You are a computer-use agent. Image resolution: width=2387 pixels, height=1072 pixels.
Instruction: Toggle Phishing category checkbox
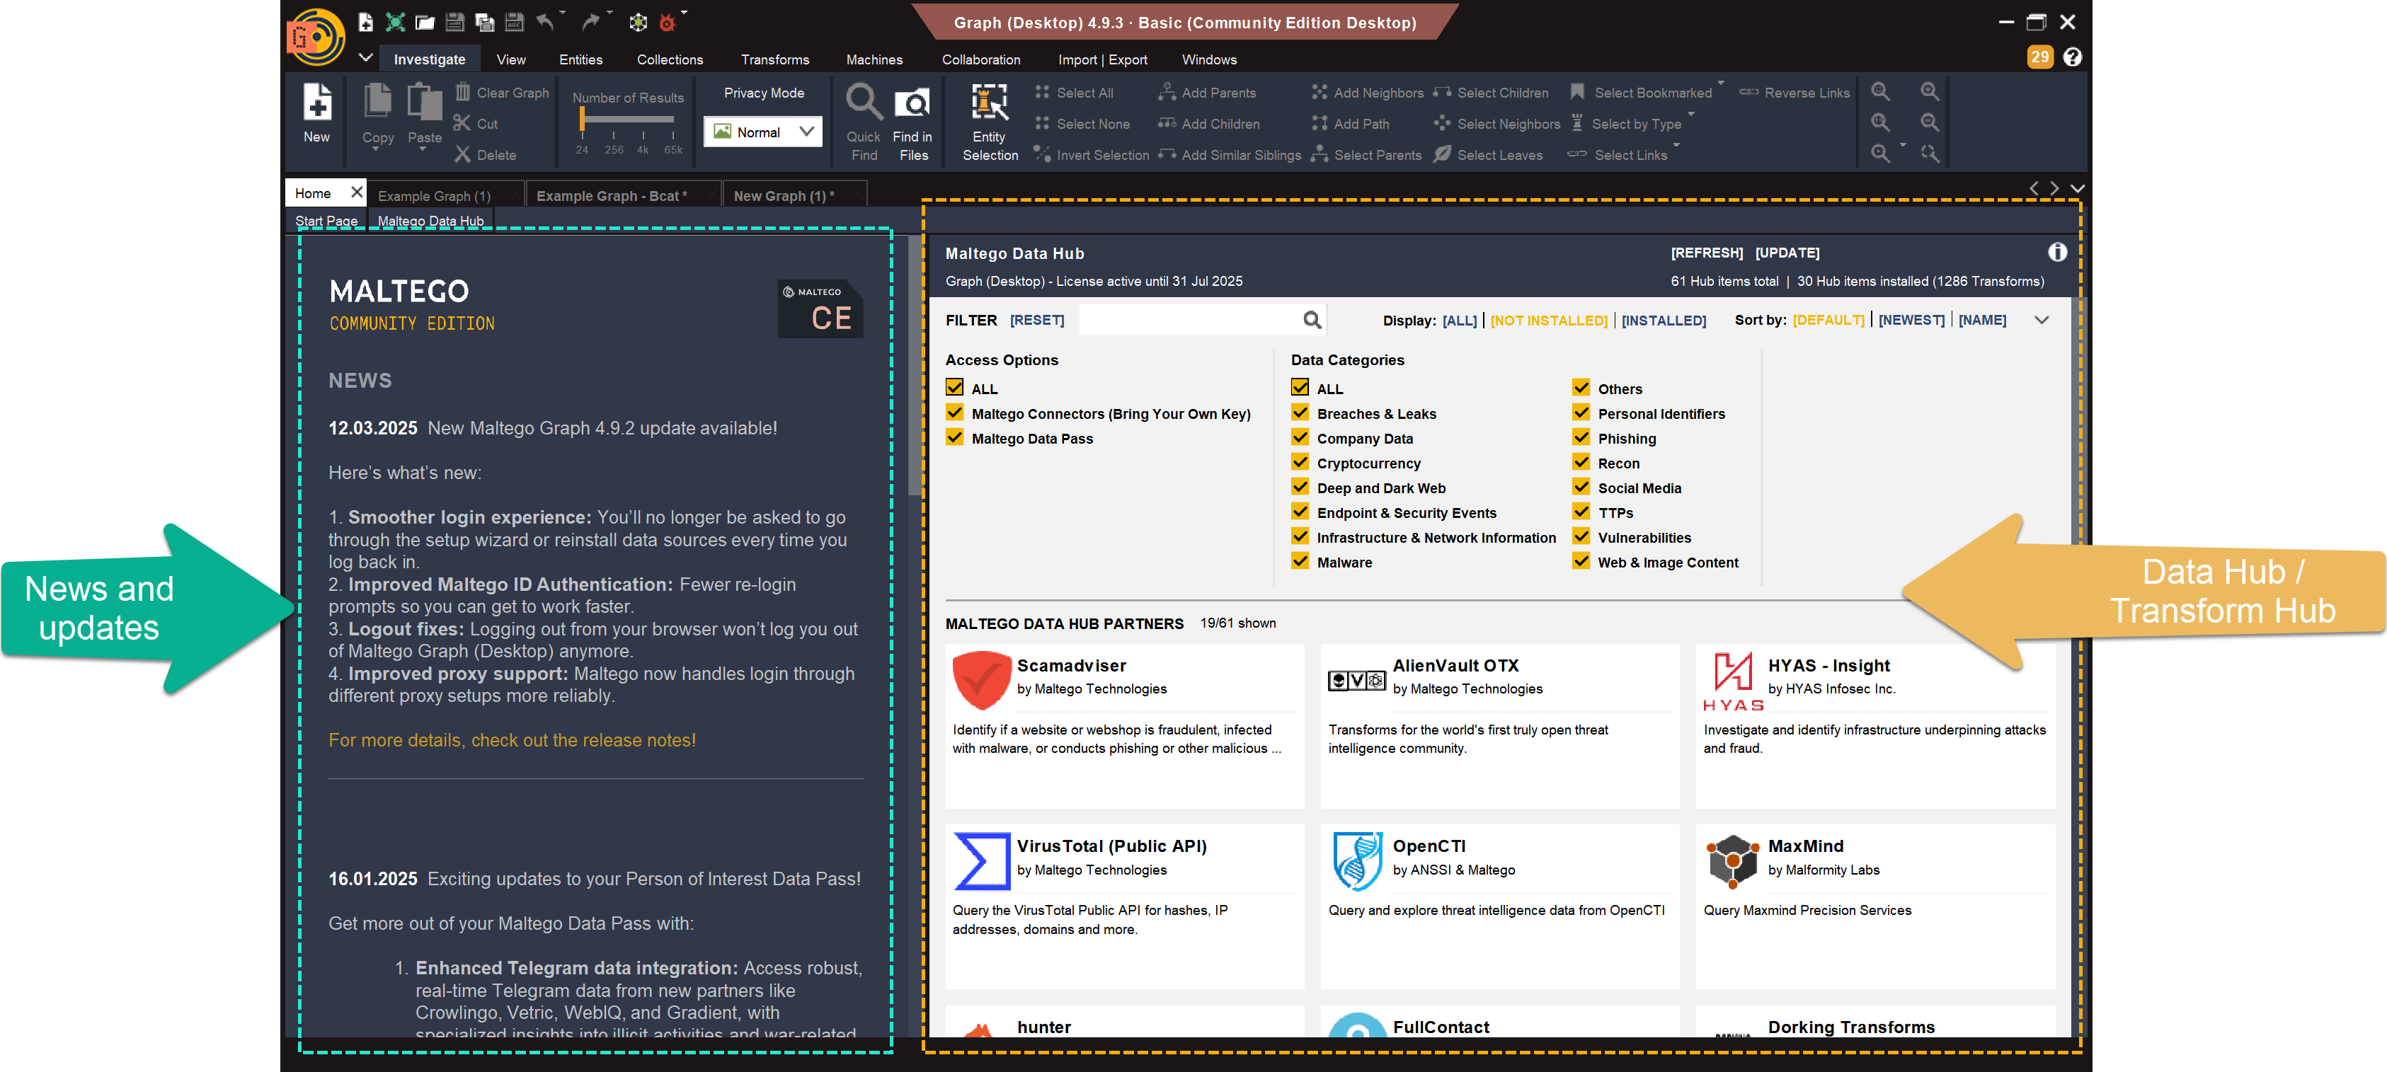tap(1581, 437)
